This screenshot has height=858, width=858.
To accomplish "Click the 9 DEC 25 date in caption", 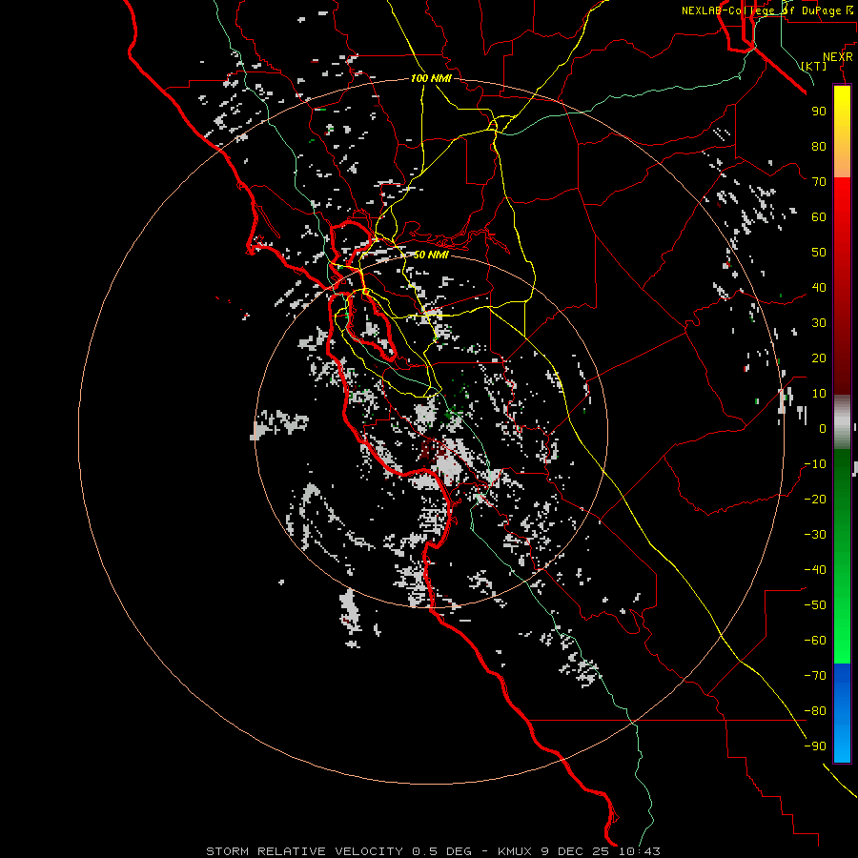I will point(576,851).
